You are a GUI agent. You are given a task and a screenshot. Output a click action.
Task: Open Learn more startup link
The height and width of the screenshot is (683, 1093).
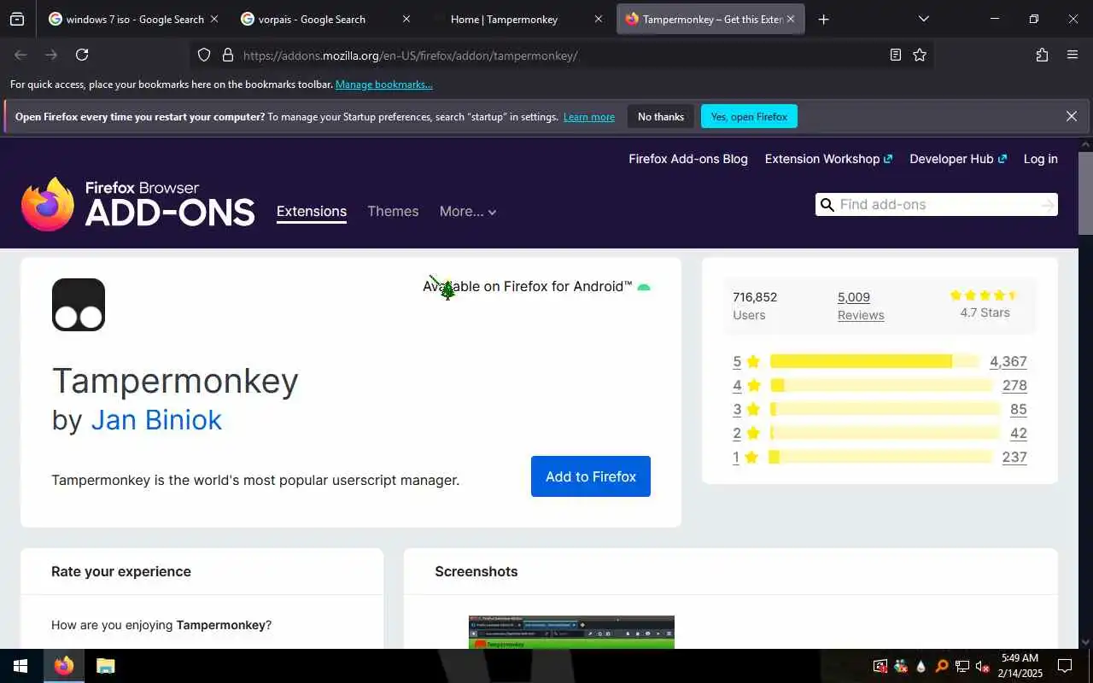[589, 117]
